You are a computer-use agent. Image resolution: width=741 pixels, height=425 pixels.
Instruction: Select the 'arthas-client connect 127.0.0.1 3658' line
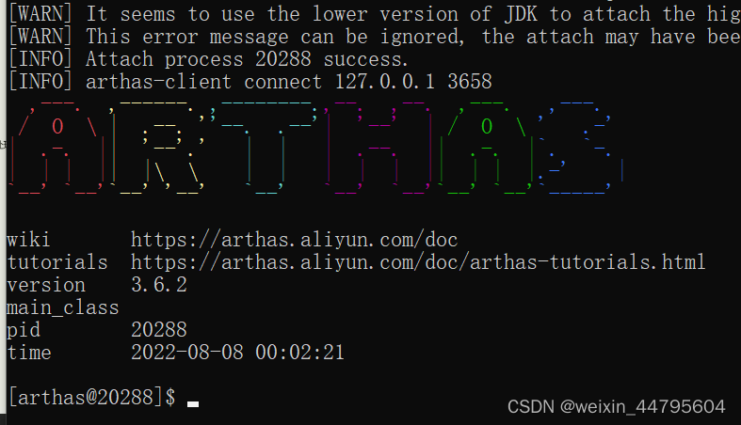[x=250, y=82]
